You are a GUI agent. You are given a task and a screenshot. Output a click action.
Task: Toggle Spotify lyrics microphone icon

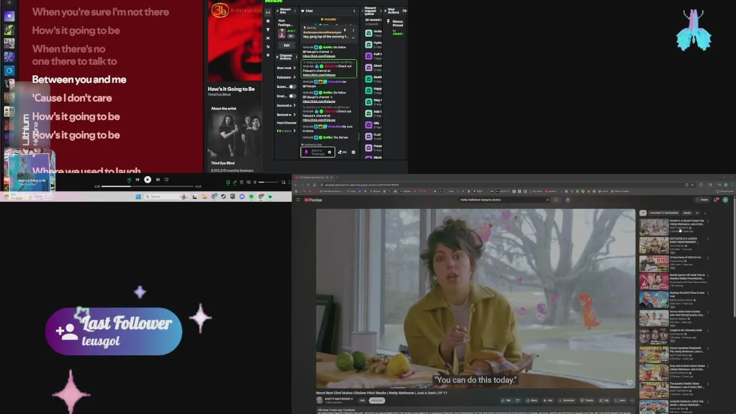[235, 182]
